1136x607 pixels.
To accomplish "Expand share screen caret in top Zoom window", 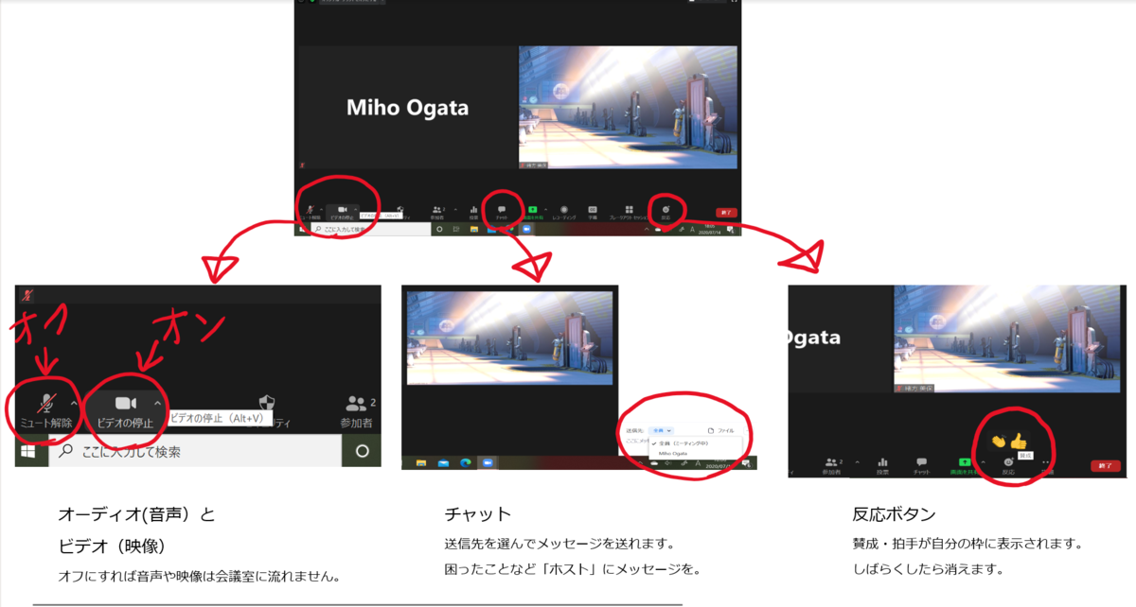I will (546, 209).
